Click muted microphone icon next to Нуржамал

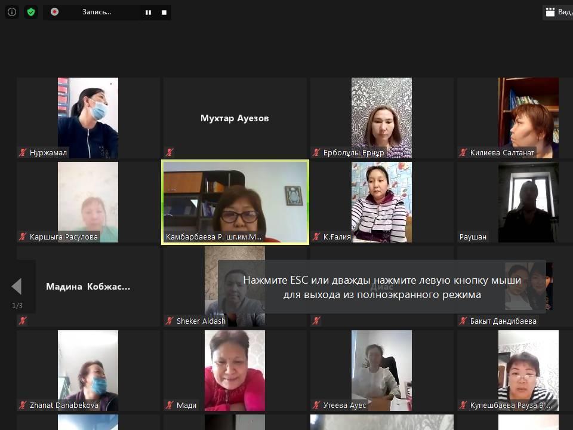[x=23, y=153]
